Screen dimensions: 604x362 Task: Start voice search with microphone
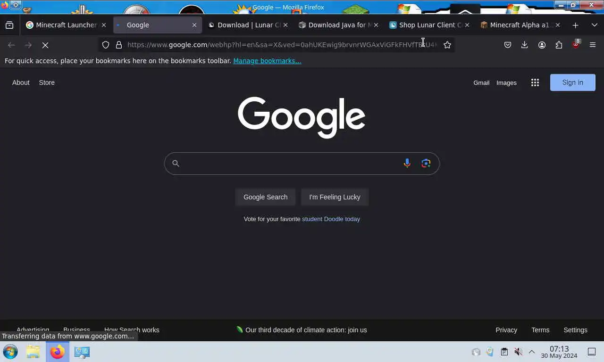coord(407,163)
